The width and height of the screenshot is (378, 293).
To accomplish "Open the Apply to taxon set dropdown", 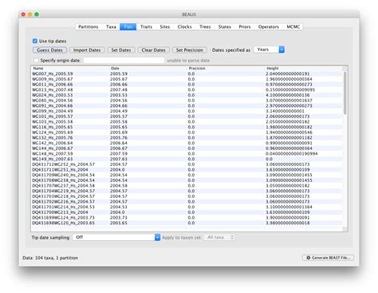I will pyautogui.click(x=219, y=237).
